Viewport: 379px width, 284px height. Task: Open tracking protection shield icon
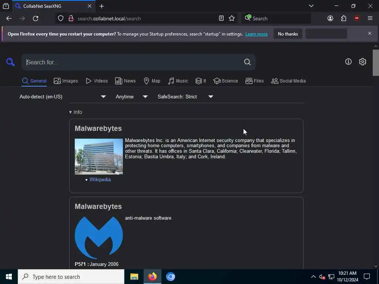pyautogui.click(x=61, y=18)
